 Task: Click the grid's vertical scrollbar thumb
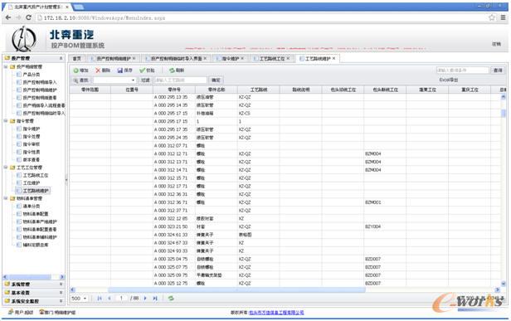504,113
